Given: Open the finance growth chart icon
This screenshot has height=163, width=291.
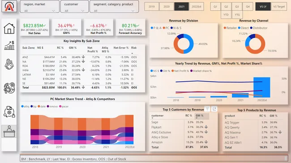Looking at the screenshot, I should click(x=9, y=46).
